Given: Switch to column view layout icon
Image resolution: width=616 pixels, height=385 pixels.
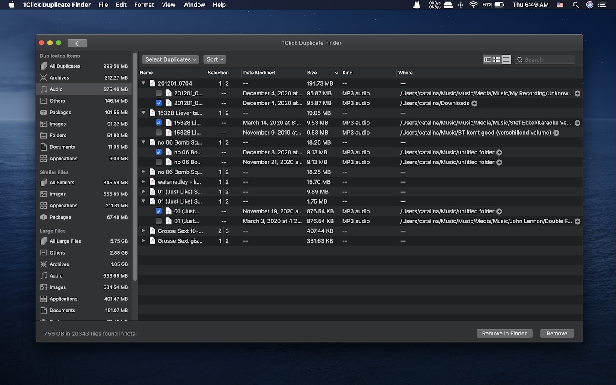Looking at the screenshot, I should click(x=487, y=59).
